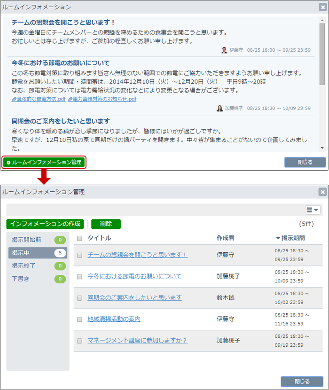The height and width of the screenshot is (390, 329).
Task: Click 10/02 23:59 period cell
Action: click(289, 302)
